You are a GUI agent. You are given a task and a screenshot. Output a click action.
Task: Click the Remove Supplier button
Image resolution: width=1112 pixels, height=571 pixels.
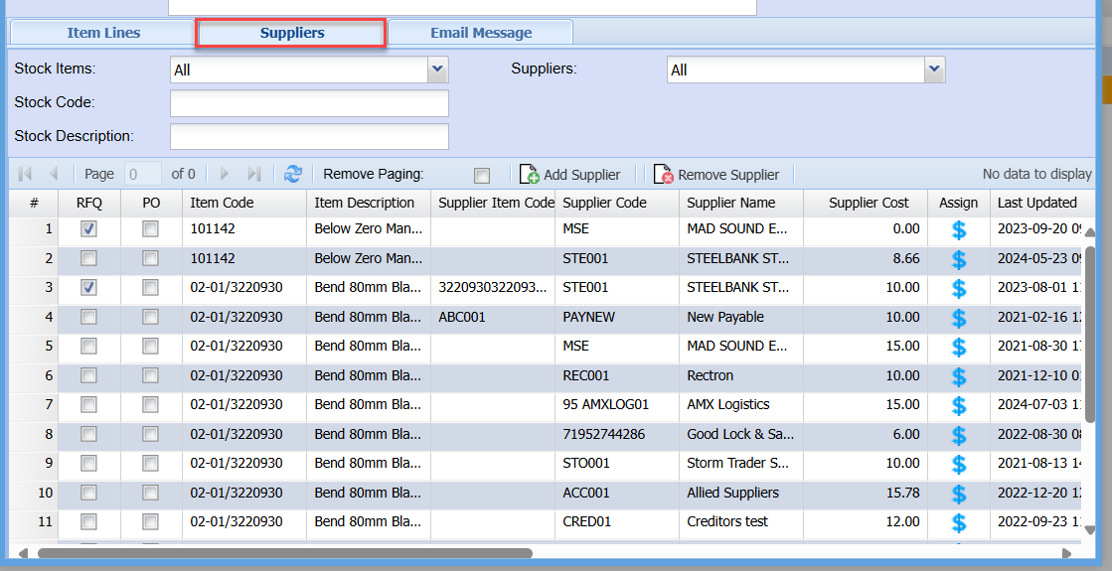(x=716, y=175)
